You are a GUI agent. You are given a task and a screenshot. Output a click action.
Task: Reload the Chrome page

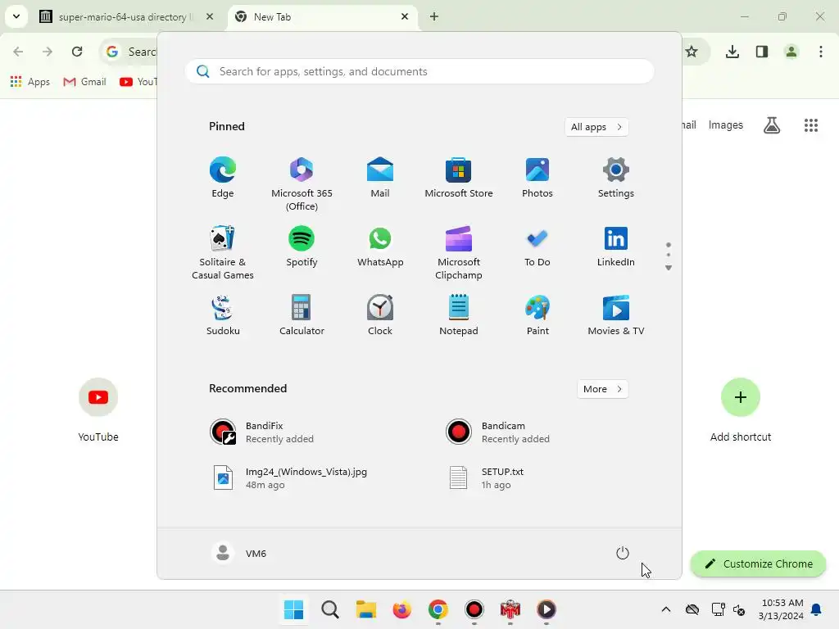click(x=77, y=52)
